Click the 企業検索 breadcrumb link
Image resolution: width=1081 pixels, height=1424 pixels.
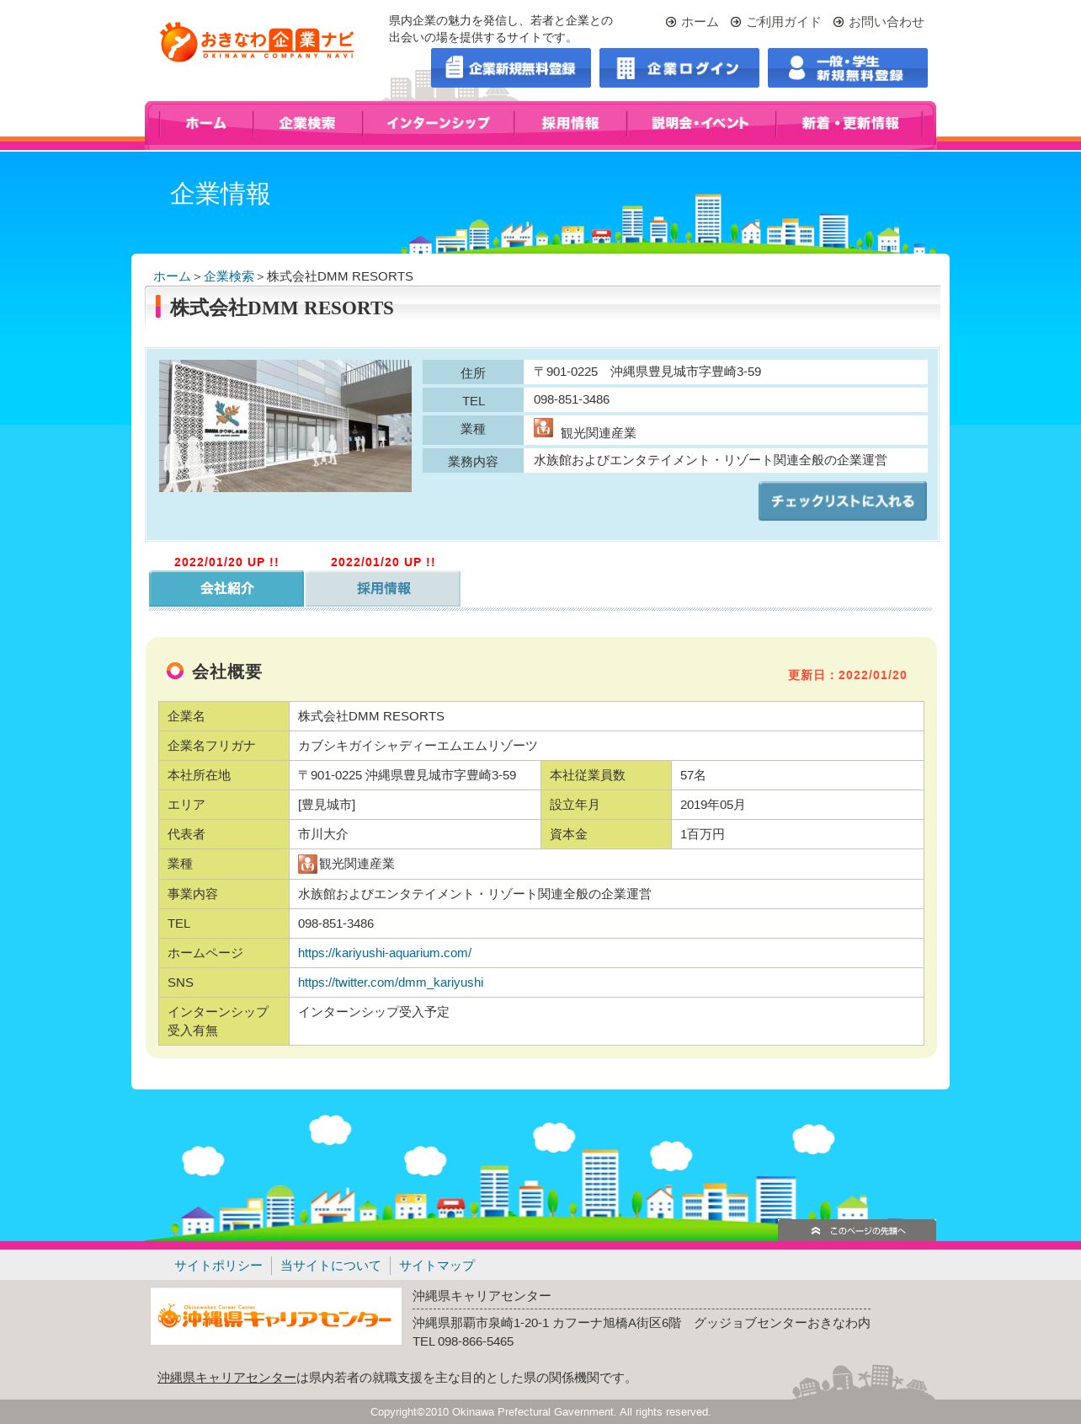tap(229, 276)
